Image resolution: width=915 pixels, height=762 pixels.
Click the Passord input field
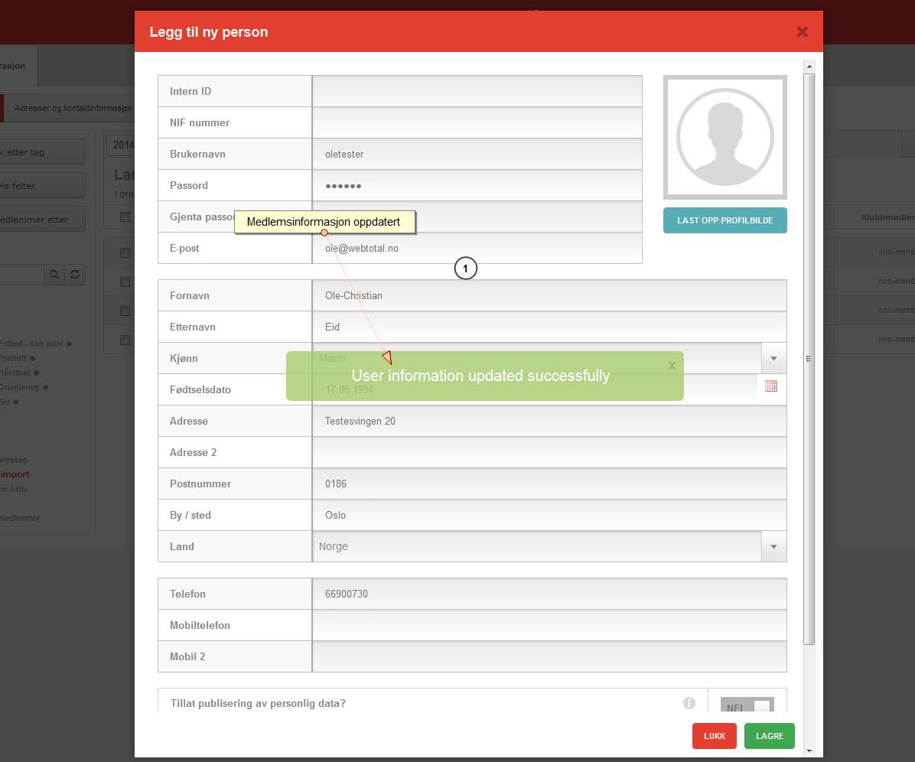click(477, 186)
